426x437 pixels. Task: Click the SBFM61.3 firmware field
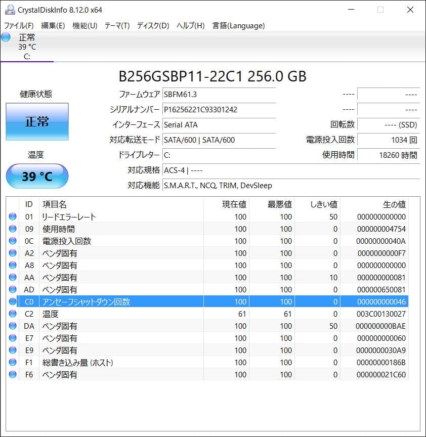tap(219, 94)
